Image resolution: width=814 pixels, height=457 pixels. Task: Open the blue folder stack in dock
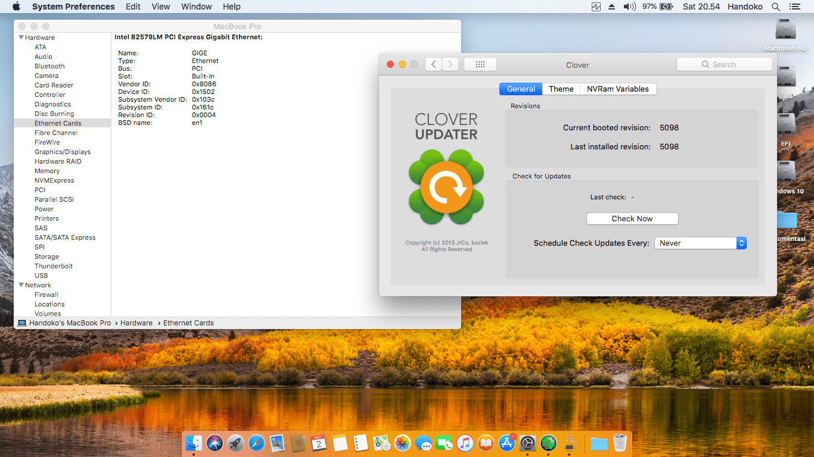[599, 443]
